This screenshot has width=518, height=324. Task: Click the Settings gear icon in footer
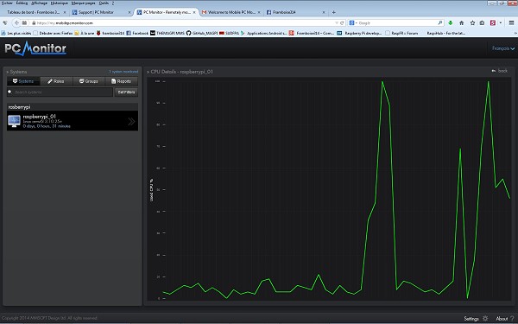tap(485, 318)
